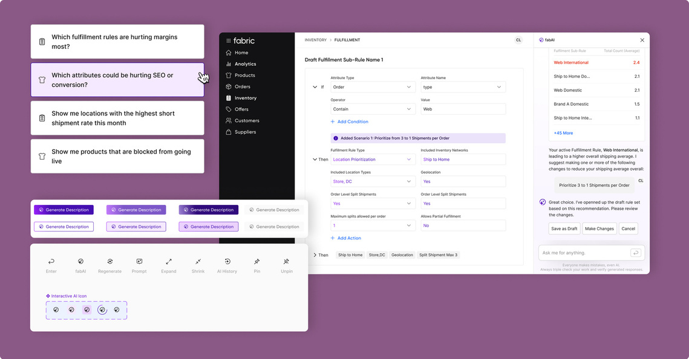Click the Shrink arrows icon

198,262
